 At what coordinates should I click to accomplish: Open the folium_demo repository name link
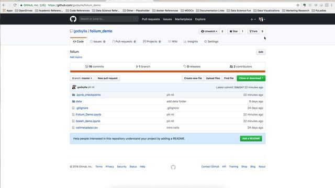(101, 31)
